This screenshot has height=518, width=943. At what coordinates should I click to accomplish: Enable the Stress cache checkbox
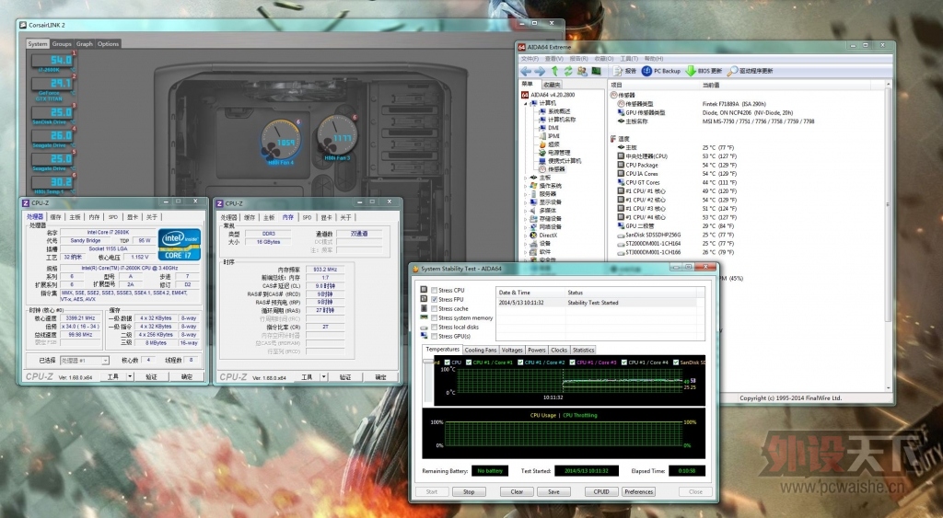click(x=435, y=309)
